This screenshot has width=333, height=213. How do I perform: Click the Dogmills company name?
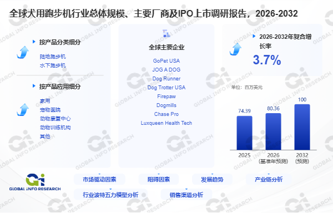167,105
